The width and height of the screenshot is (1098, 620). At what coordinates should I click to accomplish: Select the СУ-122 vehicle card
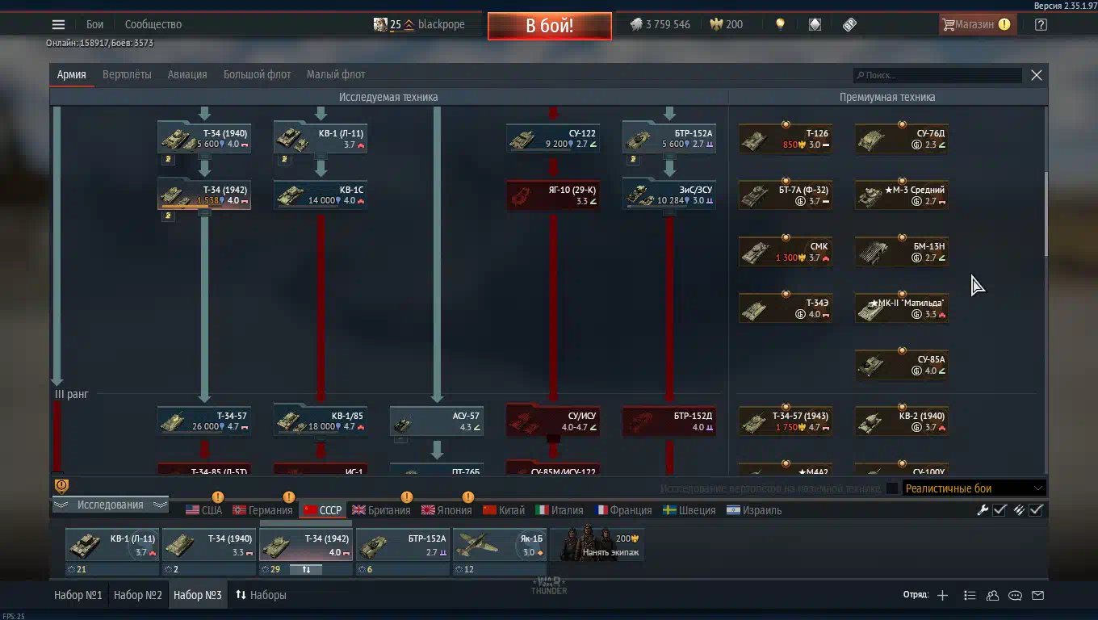point(553,138)
